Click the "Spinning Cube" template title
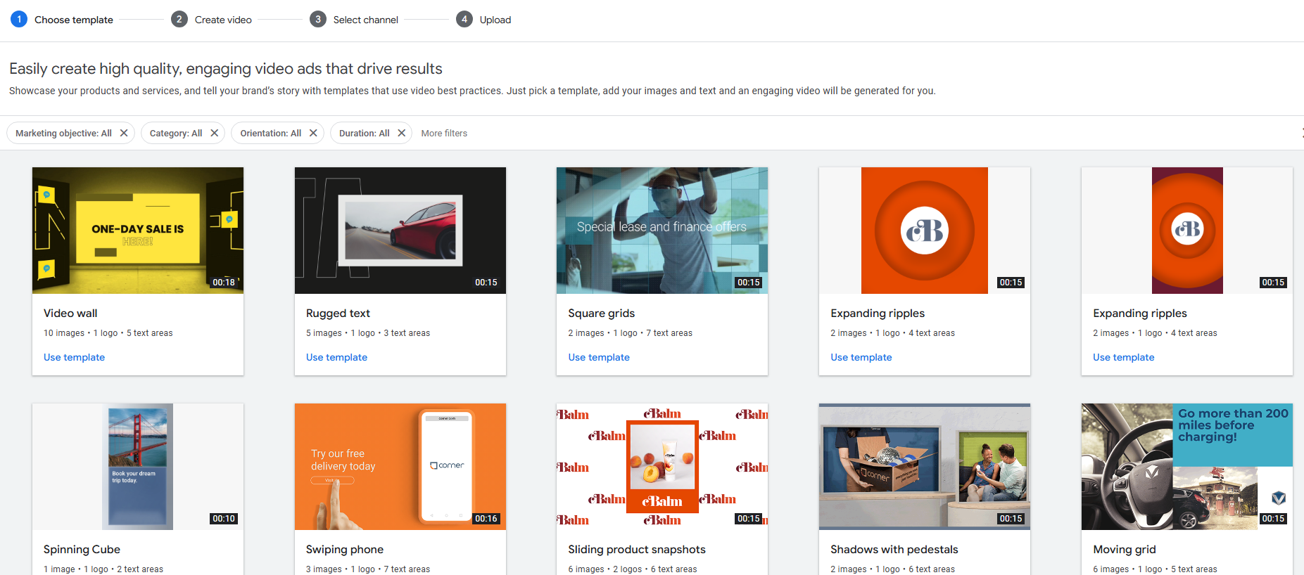 [82, 550]
